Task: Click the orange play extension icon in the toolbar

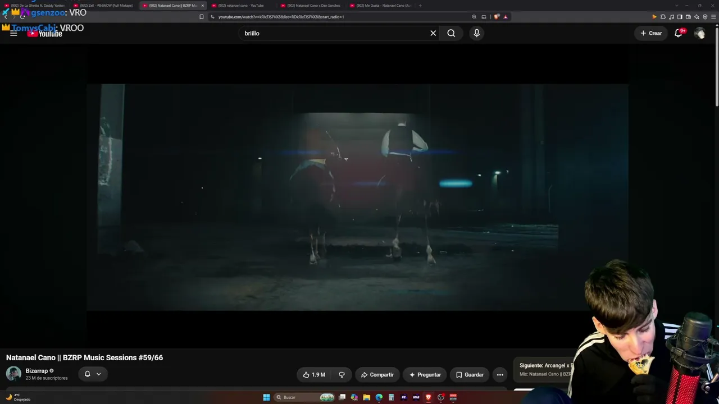Action: 654,17
